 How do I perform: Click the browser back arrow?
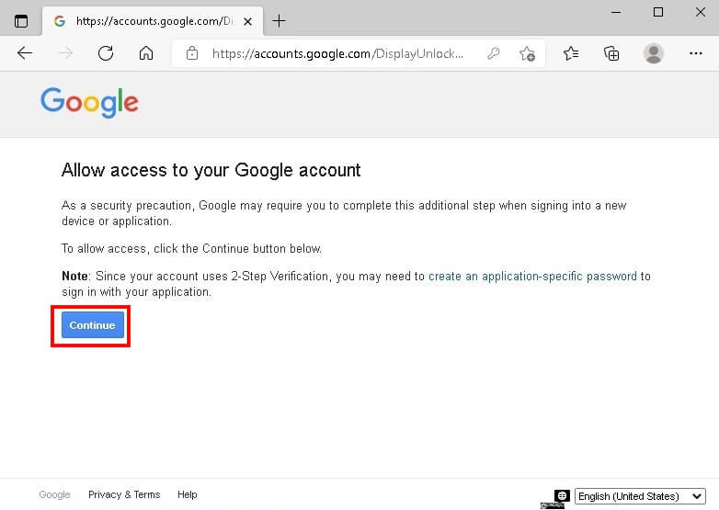click(25, 53)
